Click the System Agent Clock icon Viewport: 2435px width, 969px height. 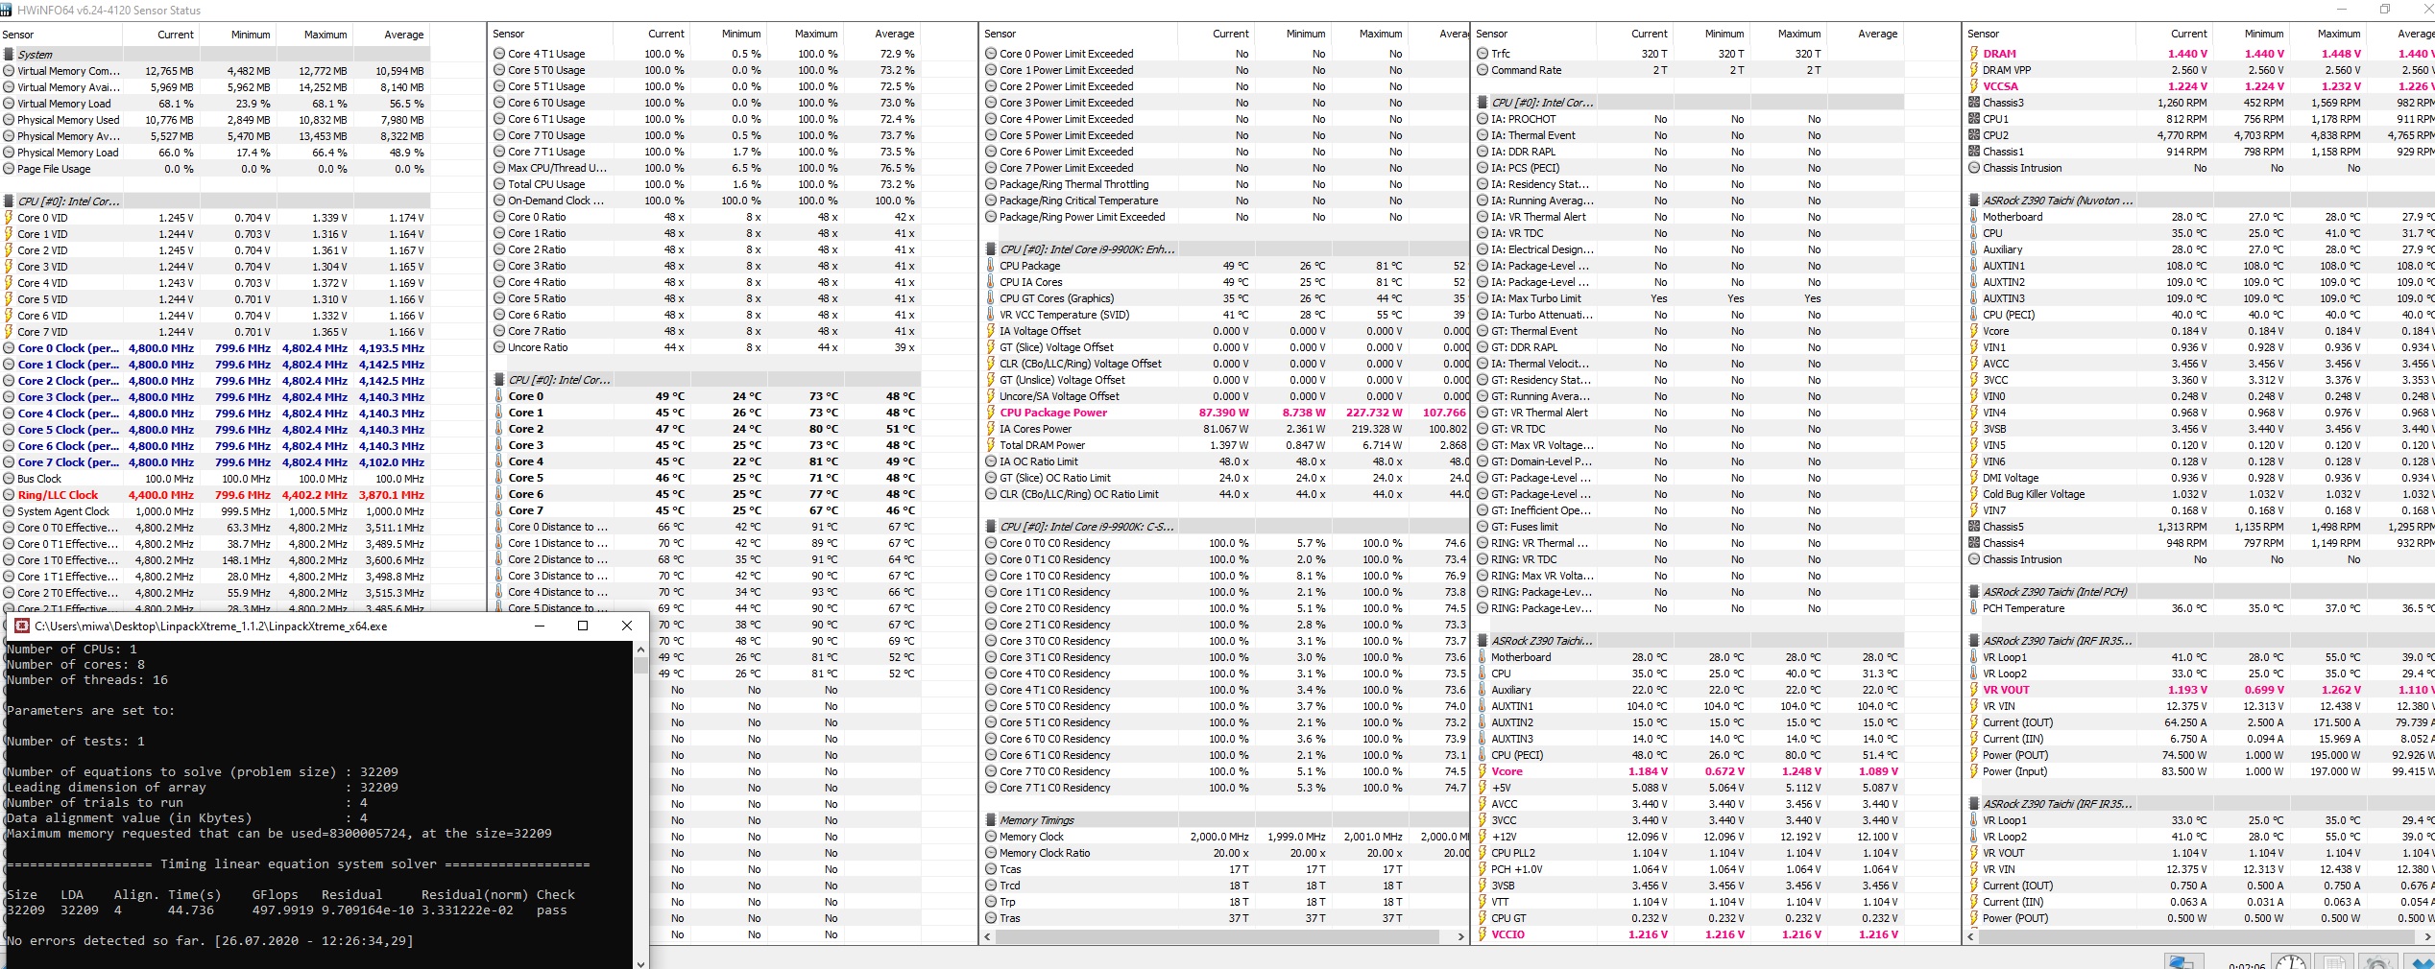click(x=9, y=511)
